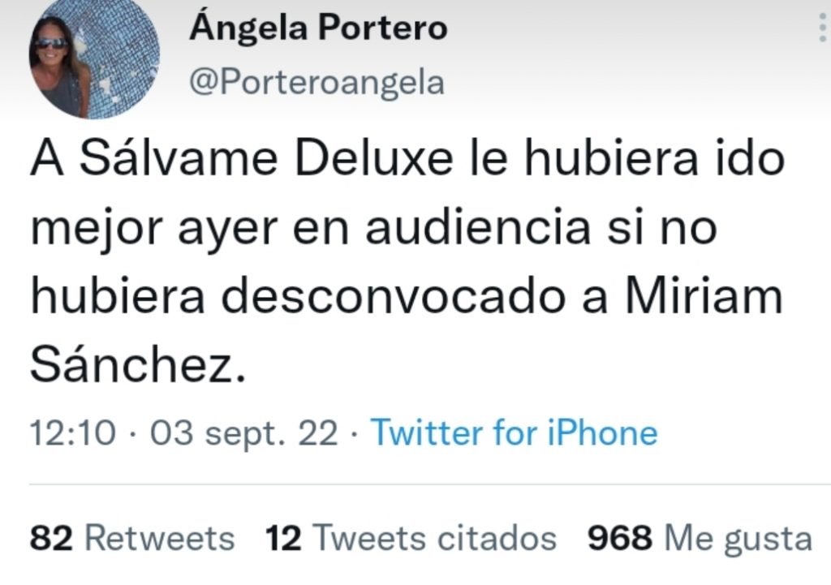
Task: Click the word desconvocado in the tweet
Action: pos(393,297)
